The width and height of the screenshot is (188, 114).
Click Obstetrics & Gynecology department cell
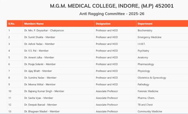(152, 78)
